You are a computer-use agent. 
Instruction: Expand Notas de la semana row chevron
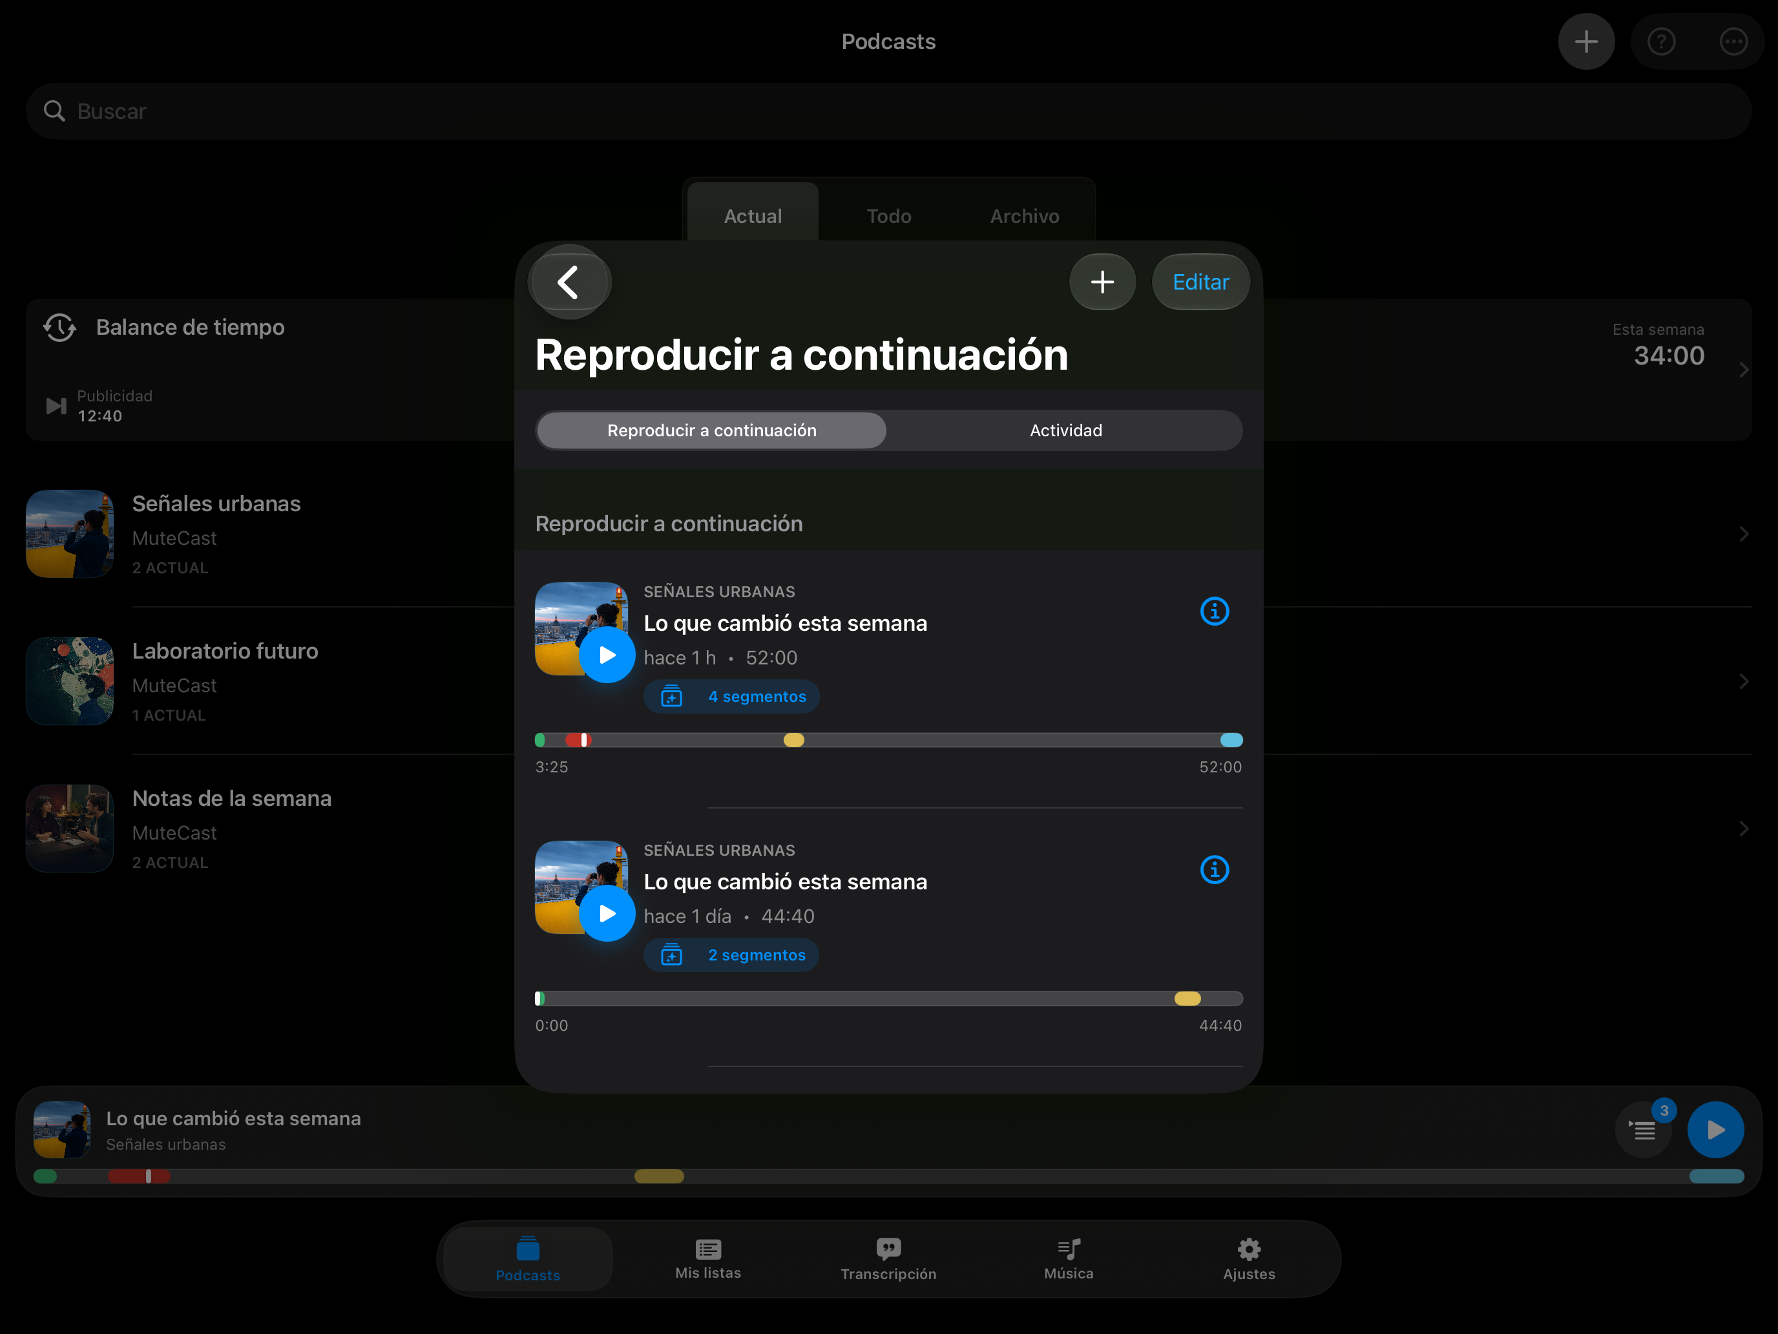coord(1744,828)
